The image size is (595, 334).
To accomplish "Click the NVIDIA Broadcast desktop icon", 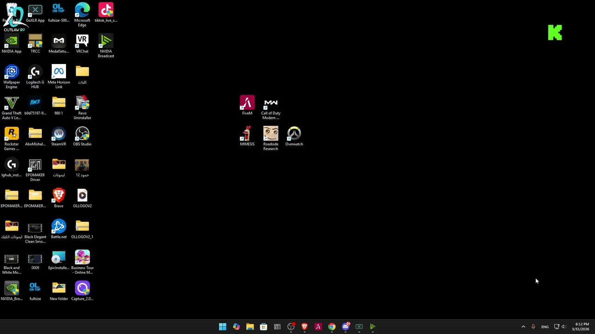I will [x=106, y=46].
